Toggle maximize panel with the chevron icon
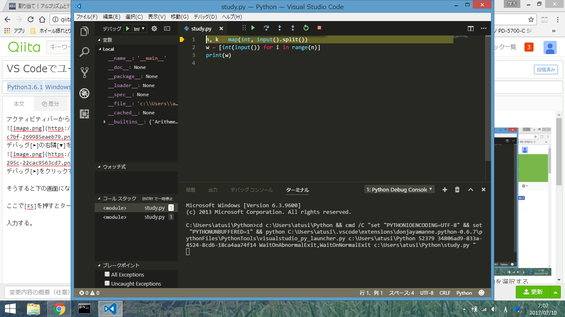The width and height of the screenshot is (565, 317). [x=470, y=189]
